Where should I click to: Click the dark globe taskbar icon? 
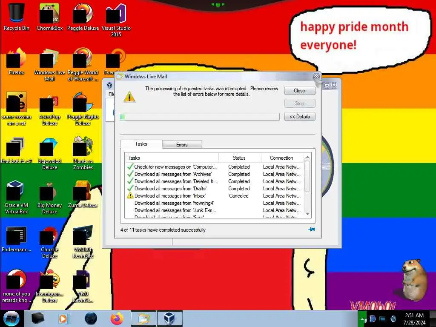[x=91, y=318]
